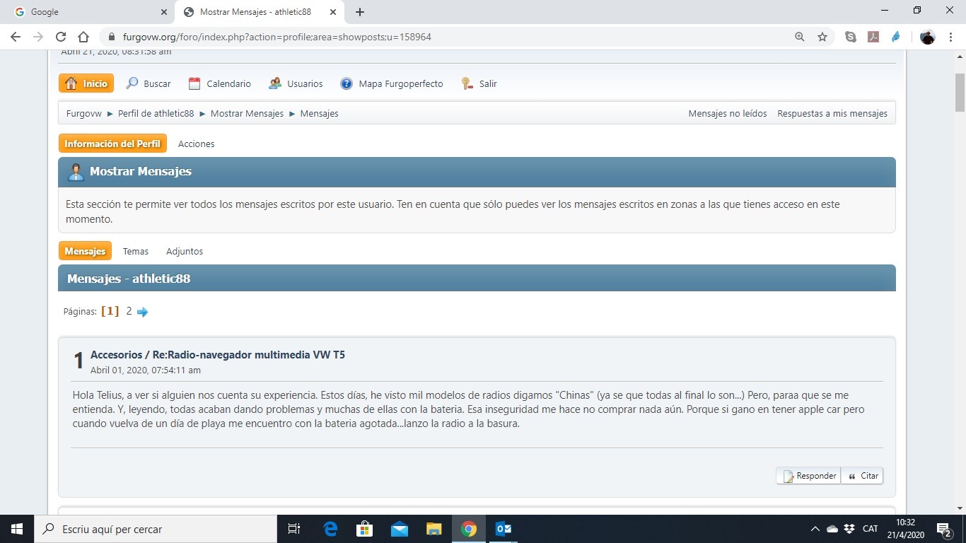Click the Mensajes - athletic88 heading
This screenshot has width=966, height=543.
[x=129, y=279]
